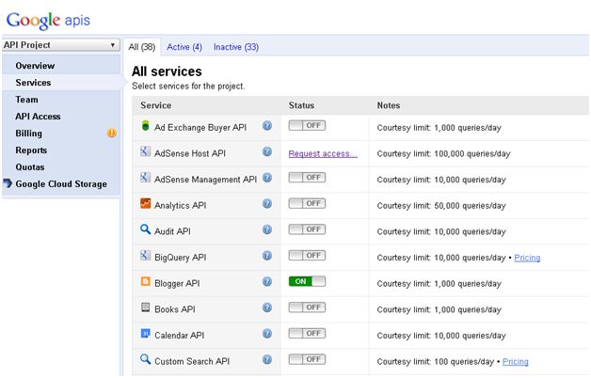Open API Access in the sidebar
Viewport: 591px width, 378px height.
(x=38, y=117)
